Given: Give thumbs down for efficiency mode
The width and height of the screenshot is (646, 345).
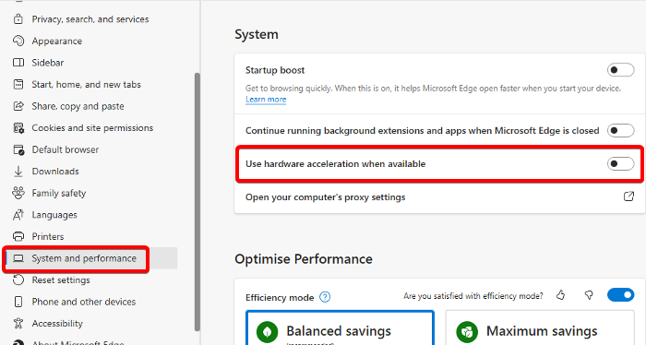Looking at the screenshot, I should [589, 295].
